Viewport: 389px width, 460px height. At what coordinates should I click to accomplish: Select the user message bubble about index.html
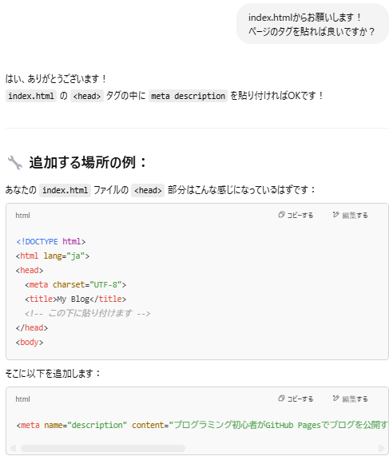[312, 24]
